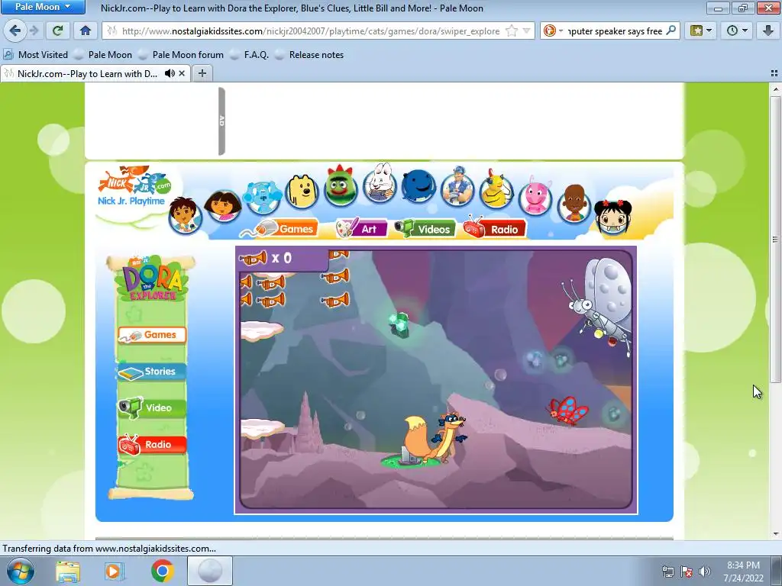The height and width of the screenshot is (586, 782).
Task: Select the Wubbzy yellow character icon
Action: point(302,192)
